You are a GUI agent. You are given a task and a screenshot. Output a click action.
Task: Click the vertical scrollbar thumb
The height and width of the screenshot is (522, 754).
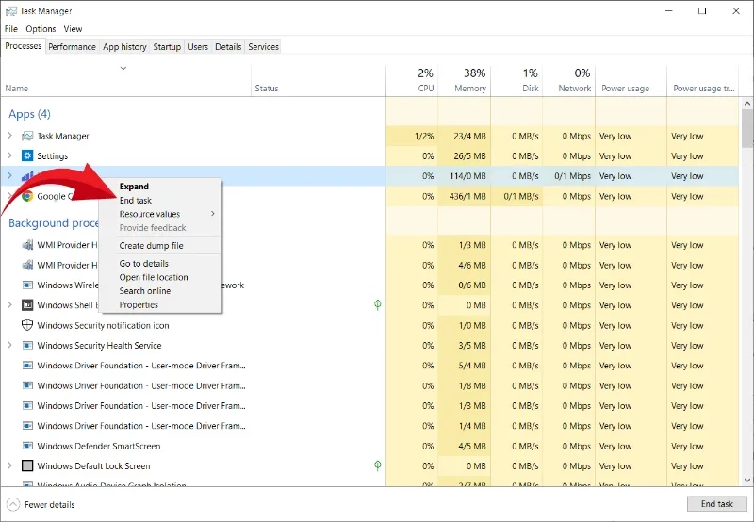(746, 128)
